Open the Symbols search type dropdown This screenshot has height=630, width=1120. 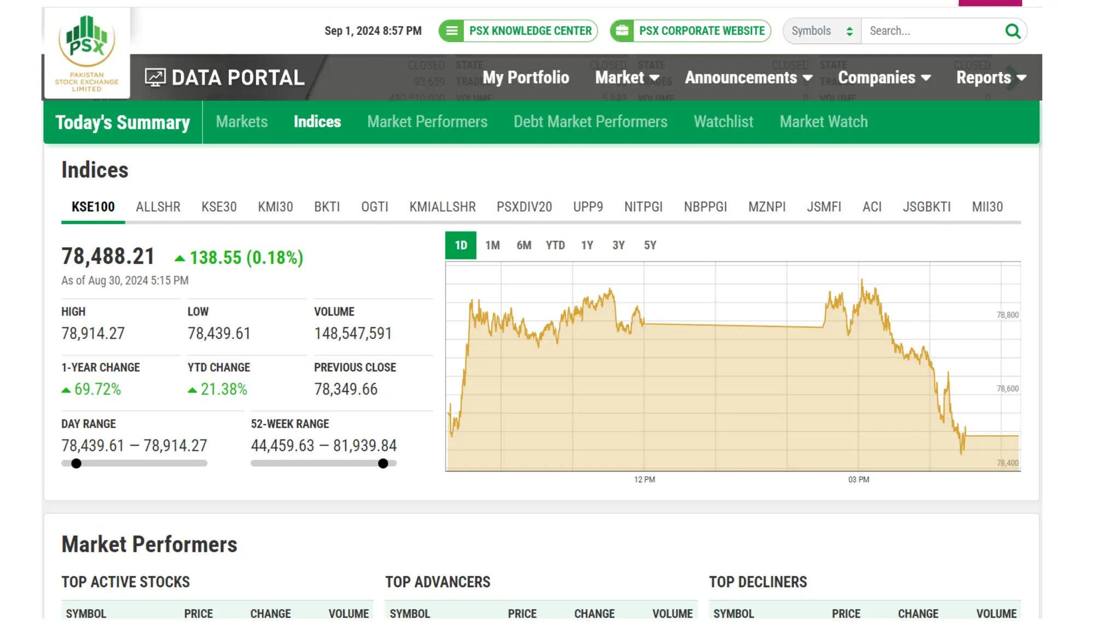tap(822, 31)
